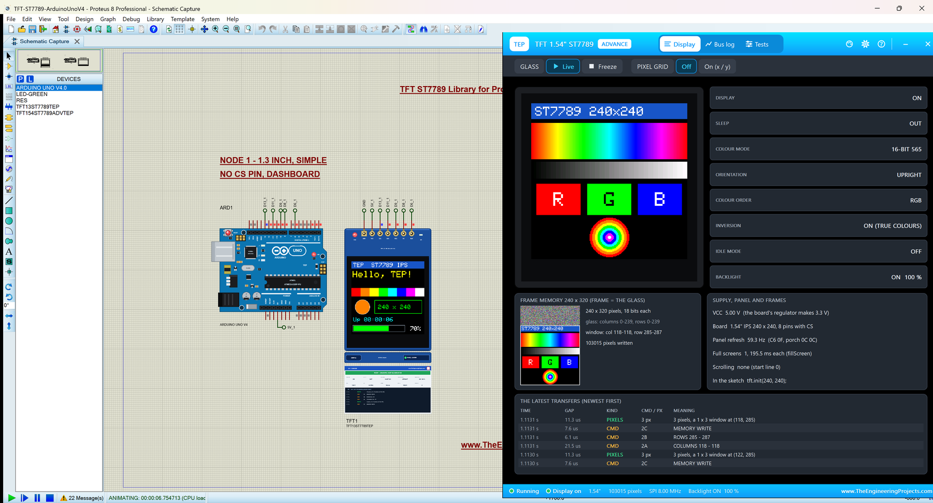This screenshot has height=503, width=933.
Task: Choose the 2D Text 'A' tool
Action: [9, 252]
